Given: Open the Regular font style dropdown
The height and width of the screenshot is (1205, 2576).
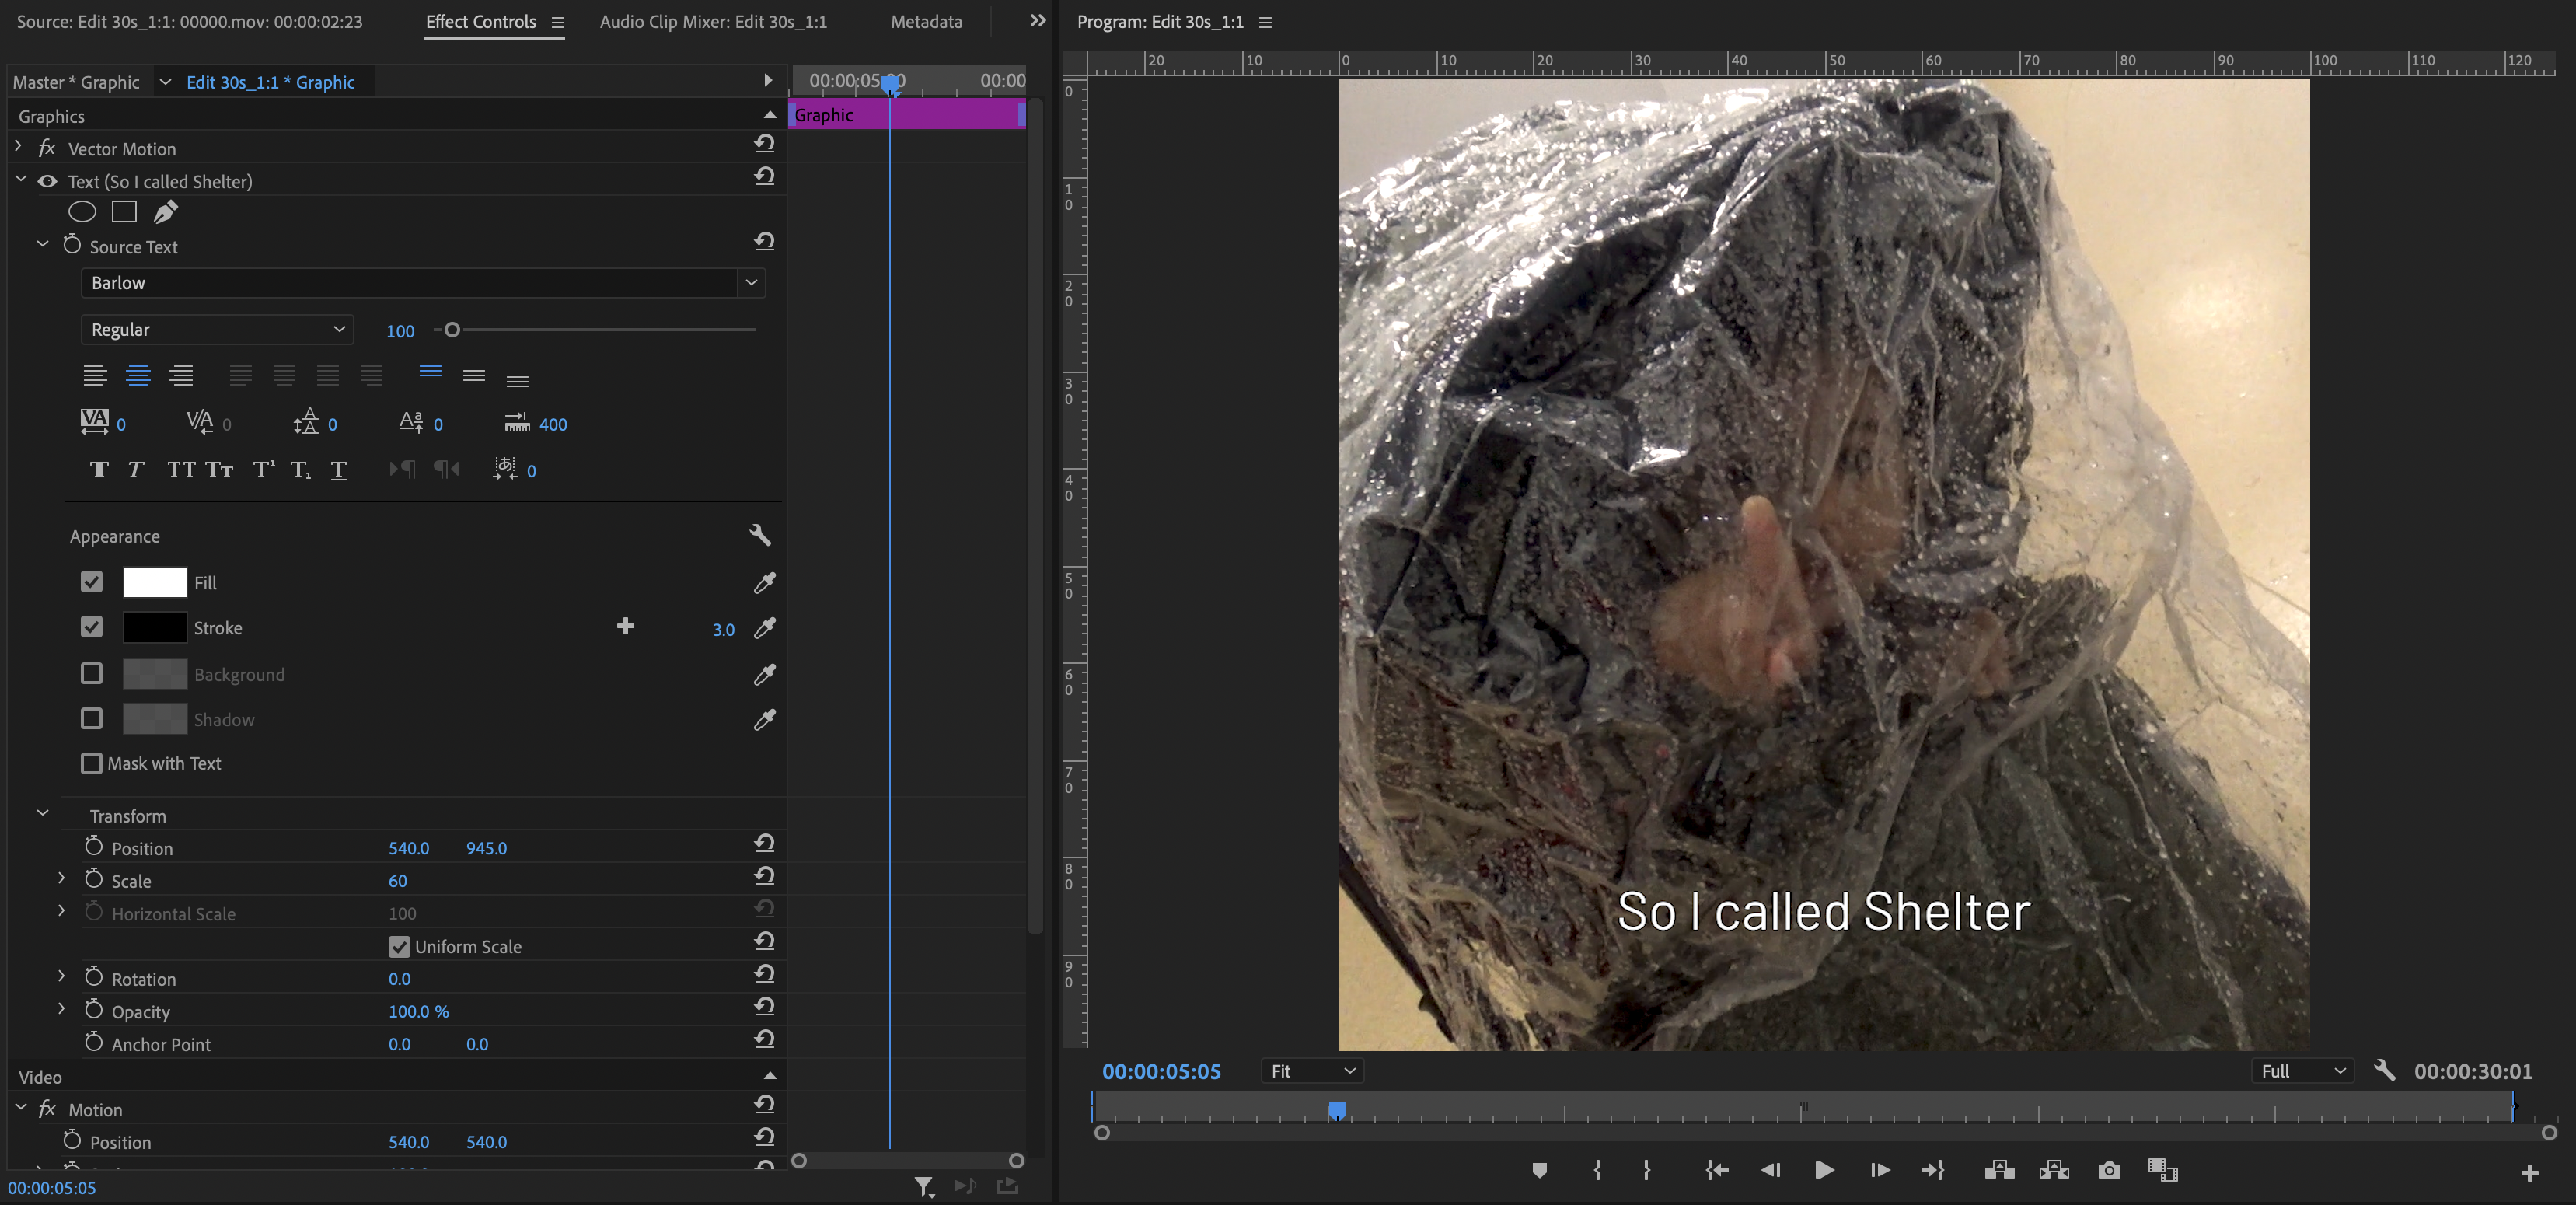Looking at the screenshot, I should (216, 330).
